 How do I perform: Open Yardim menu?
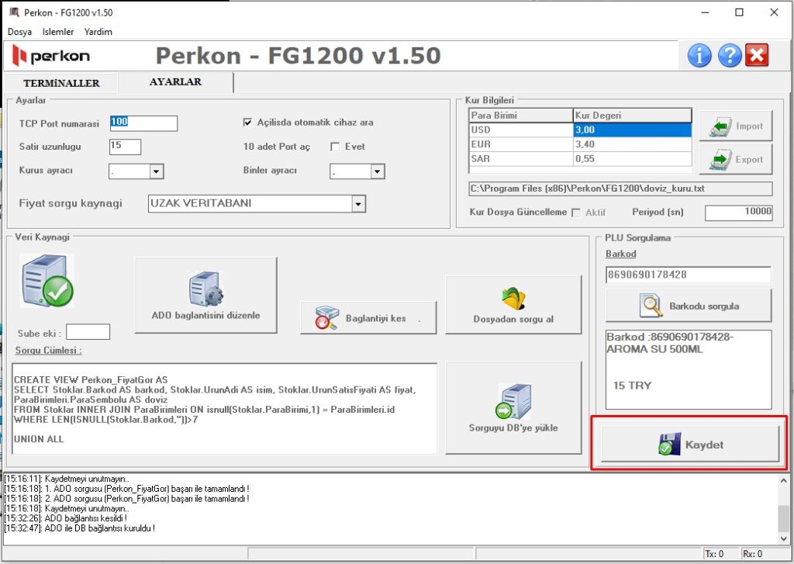pyautogui.click(x=98, y=31)
